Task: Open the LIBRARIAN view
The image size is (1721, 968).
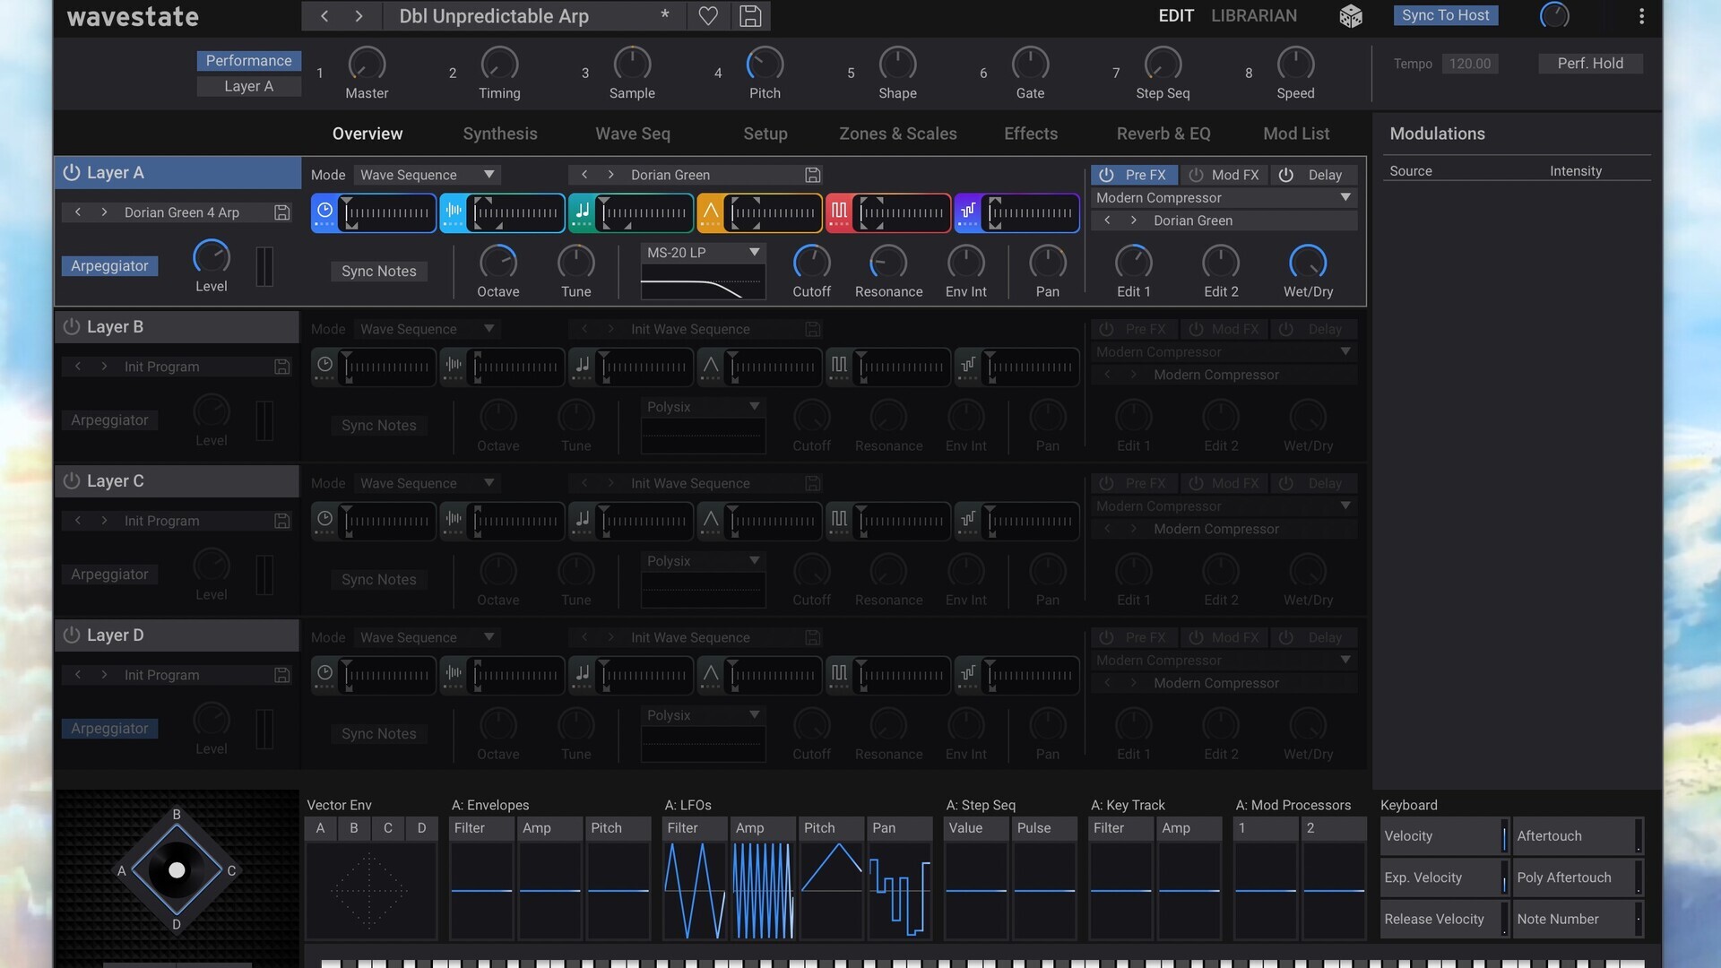Action: pos(1254,15)
